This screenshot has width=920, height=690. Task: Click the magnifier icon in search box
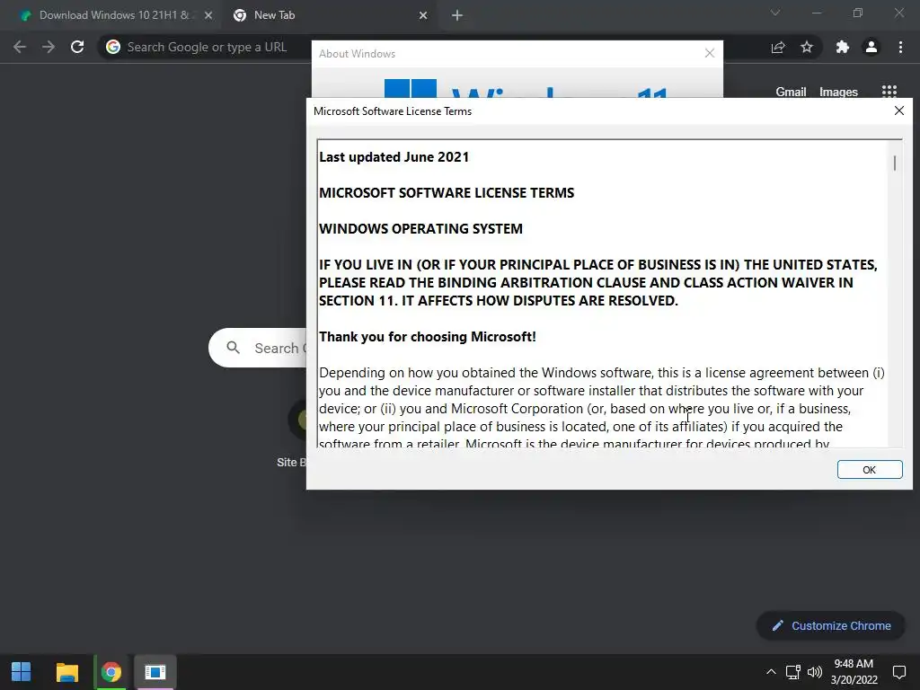point(233,348)
